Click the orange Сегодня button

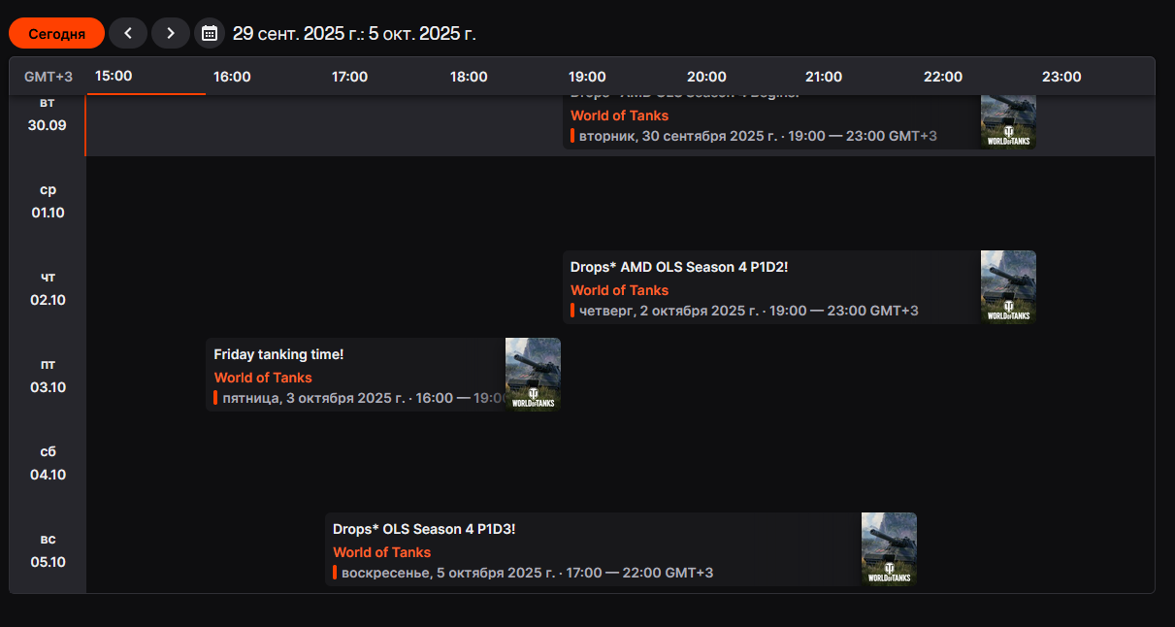56,33
